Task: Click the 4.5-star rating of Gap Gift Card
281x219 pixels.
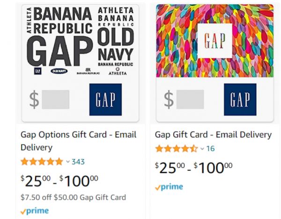Action: (177, 149)
